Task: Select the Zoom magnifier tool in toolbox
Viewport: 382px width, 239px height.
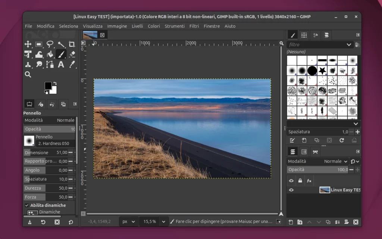Action: pyautogui.click(x=28, y=75)
